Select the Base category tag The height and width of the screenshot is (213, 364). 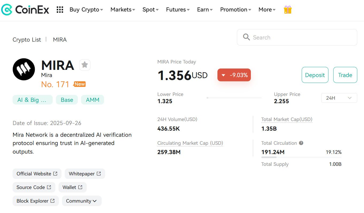click(x=67, y=100)
